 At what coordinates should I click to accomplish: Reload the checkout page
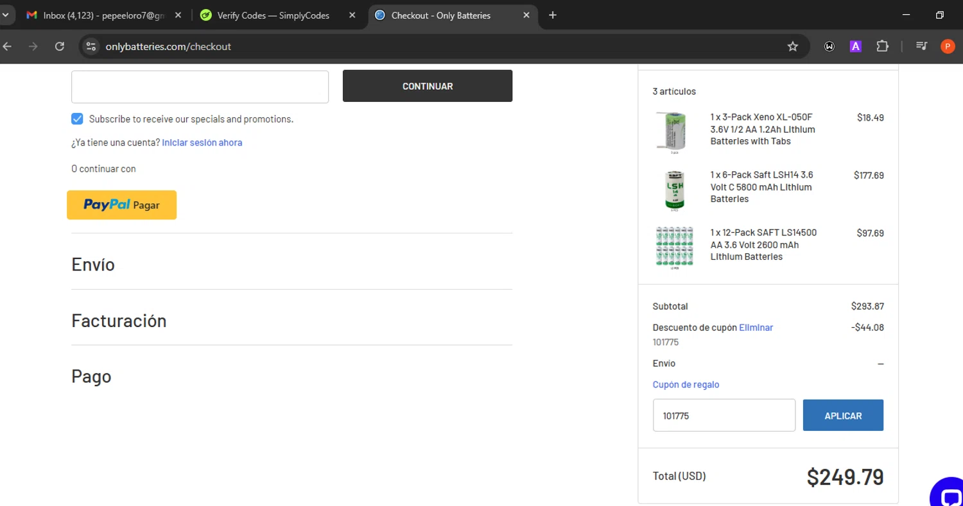60,46
